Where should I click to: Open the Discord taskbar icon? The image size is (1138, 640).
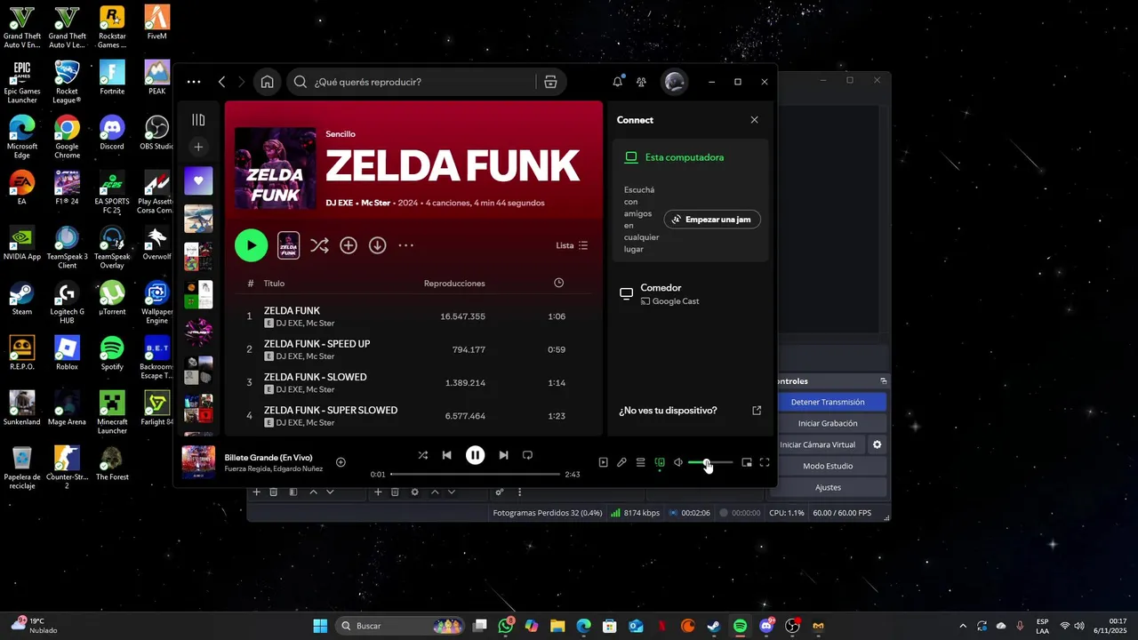766,626
